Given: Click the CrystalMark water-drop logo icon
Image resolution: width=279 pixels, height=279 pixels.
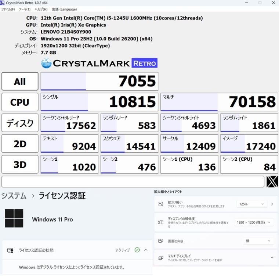Looking at the screenshot, I should pos(46,63).
